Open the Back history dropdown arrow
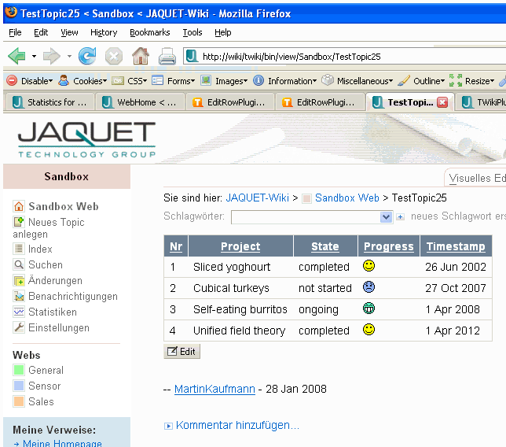Screen dimensions: 506x447 click(x=34, y=56)
